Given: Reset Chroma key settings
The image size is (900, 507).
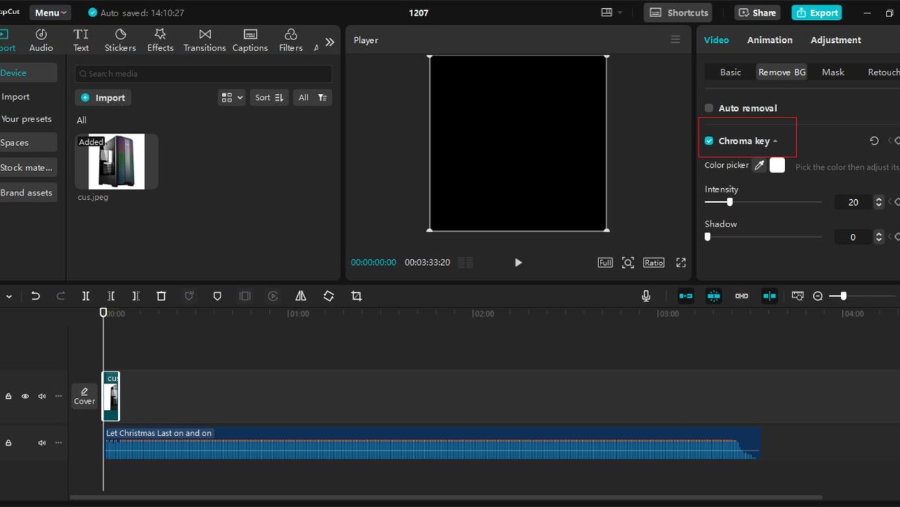Looking at the screenshot, I should coord(874,141).
